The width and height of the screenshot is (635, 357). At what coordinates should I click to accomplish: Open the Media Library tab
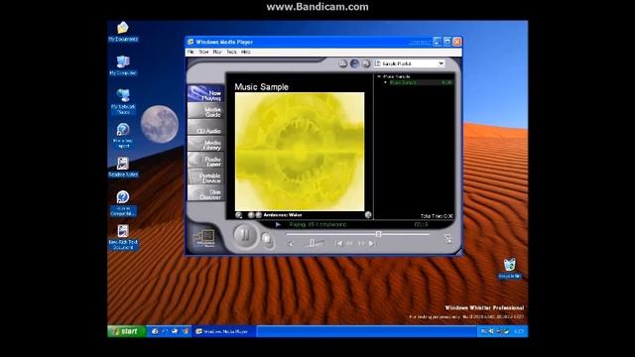(205, 144)
